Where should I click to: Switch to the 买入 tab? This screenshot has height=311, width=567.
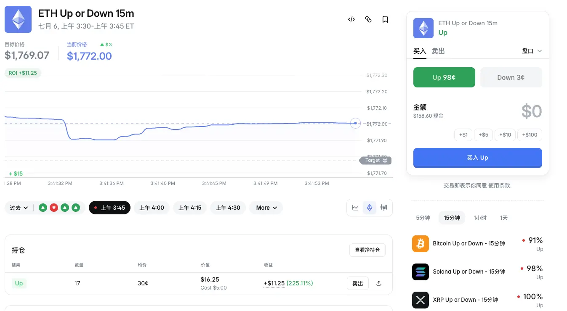tap(420, 51)
